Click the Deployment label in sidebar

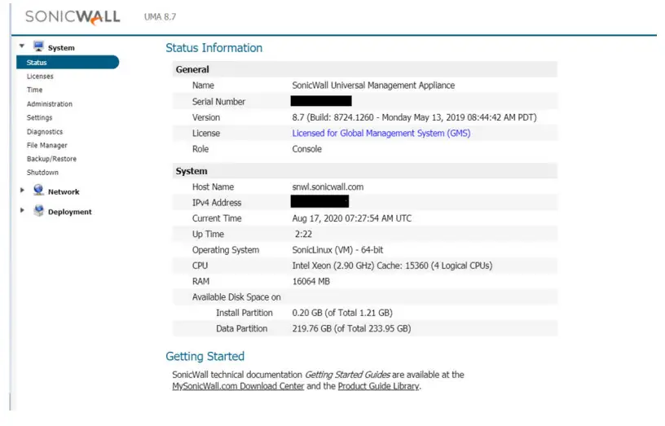tap(69, 212)
